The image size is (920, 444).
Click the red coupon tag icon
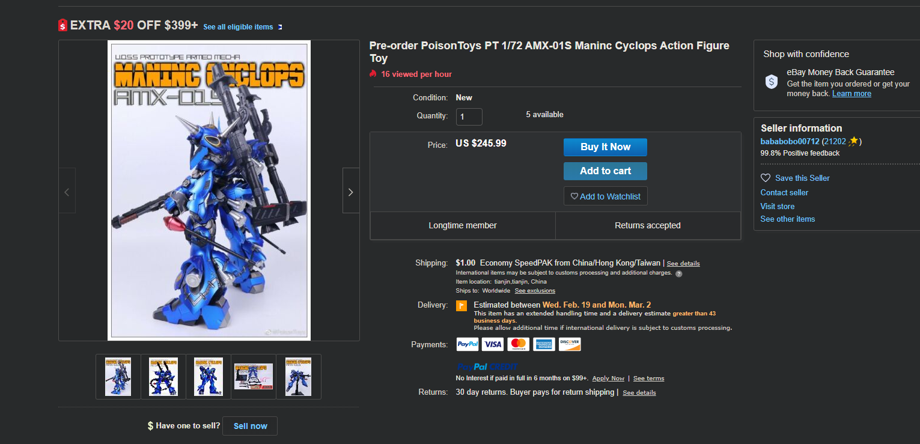point(62,25)
